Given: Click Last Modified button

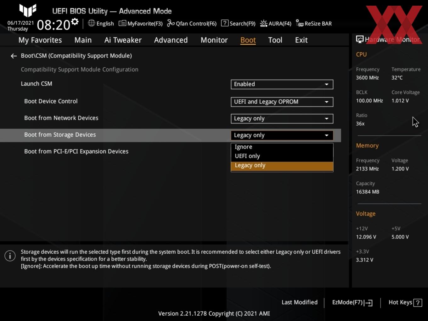Looking at the screenshot, I should (300, 302).
